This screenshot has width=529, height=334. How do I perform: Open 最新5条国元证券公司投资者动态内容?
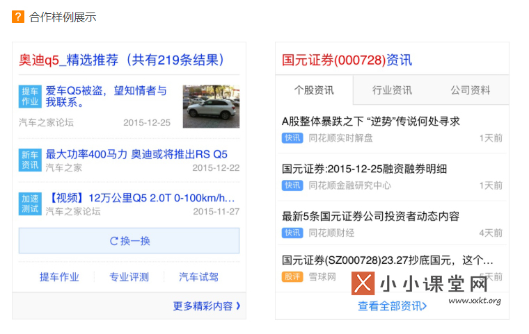click(x=370, y=216)
